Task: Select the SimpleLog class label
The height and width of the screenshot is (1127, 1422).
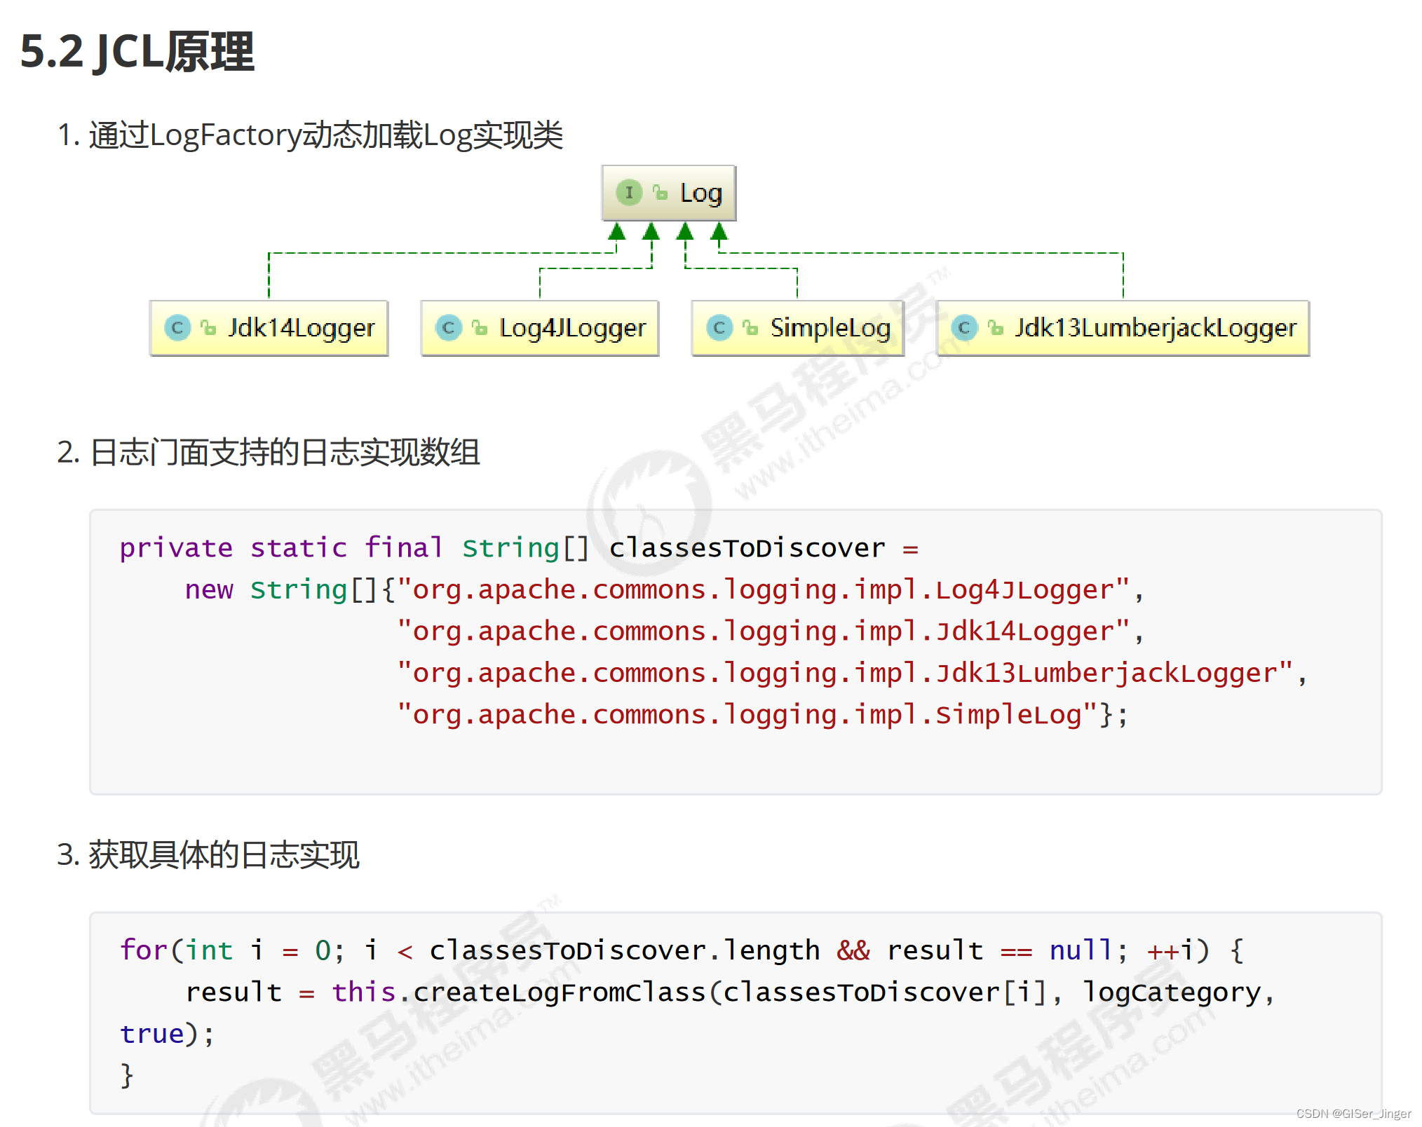Action: (x=830, y=328)
